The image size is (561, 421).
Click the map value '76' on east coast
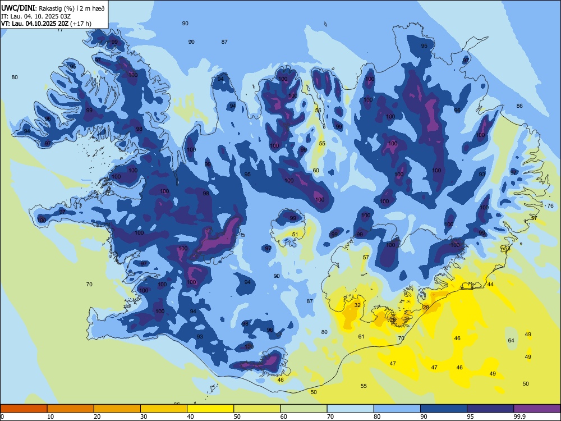[550, 205]
